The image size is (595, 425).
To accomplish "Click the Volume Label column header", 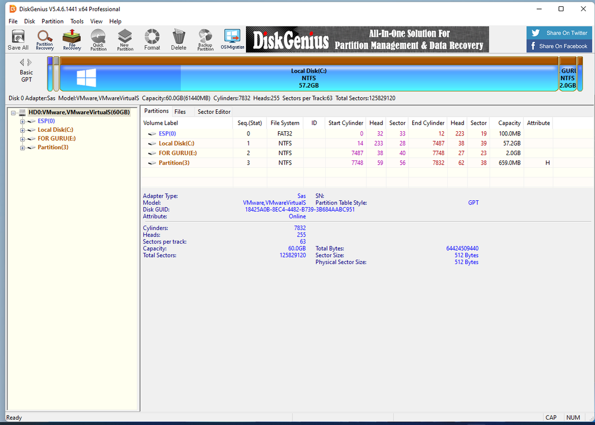I will click(186, 123).
